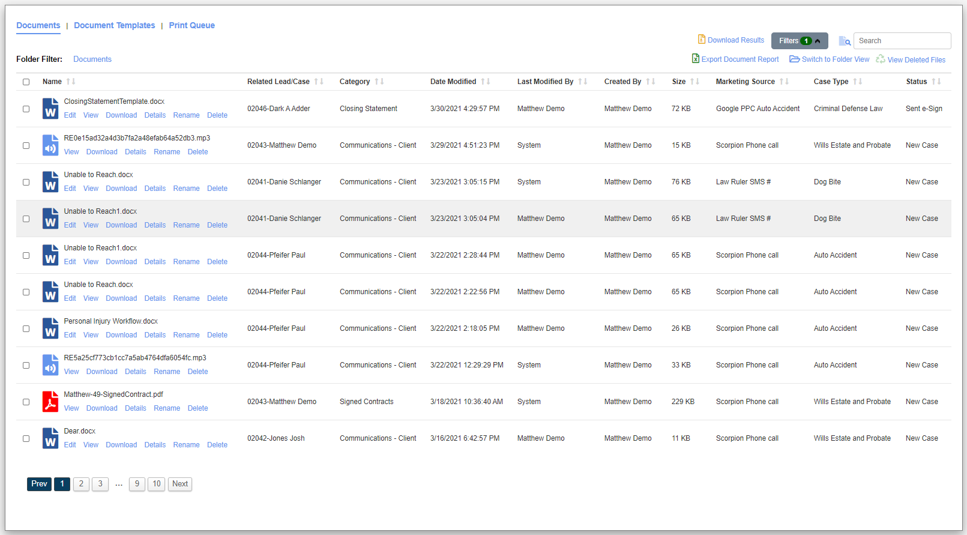Open the Print Queue tab

192,25
